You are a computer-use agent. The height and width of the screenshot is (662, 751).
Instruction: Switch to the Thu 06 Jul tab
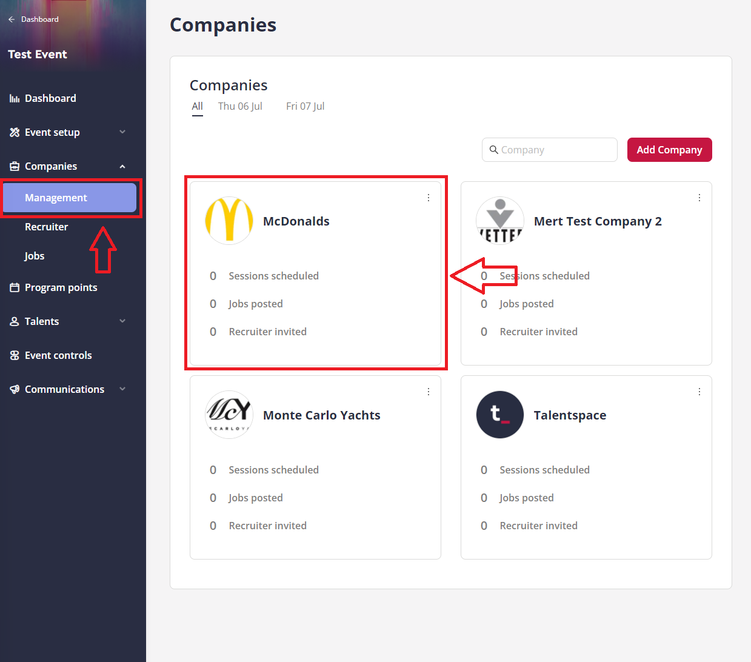240,106
